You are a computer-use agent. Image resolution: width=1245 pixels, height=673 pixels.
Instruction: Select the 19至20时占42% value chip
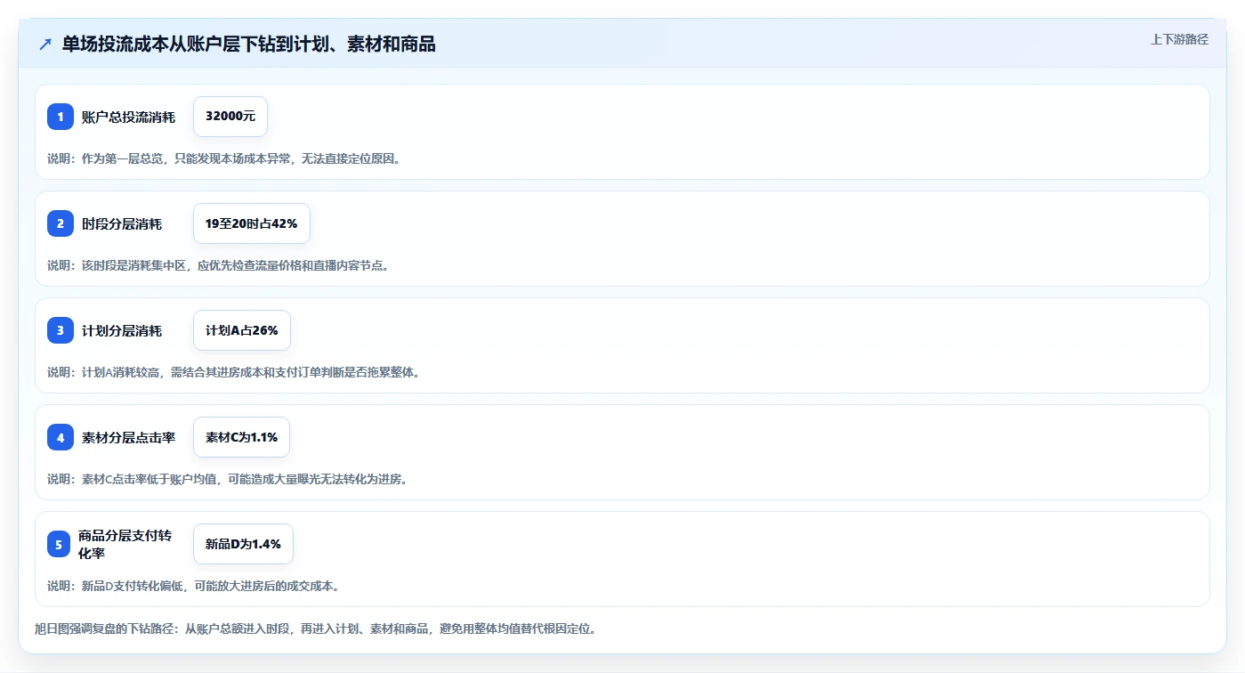pyautogui.click(x=252, y=223)
